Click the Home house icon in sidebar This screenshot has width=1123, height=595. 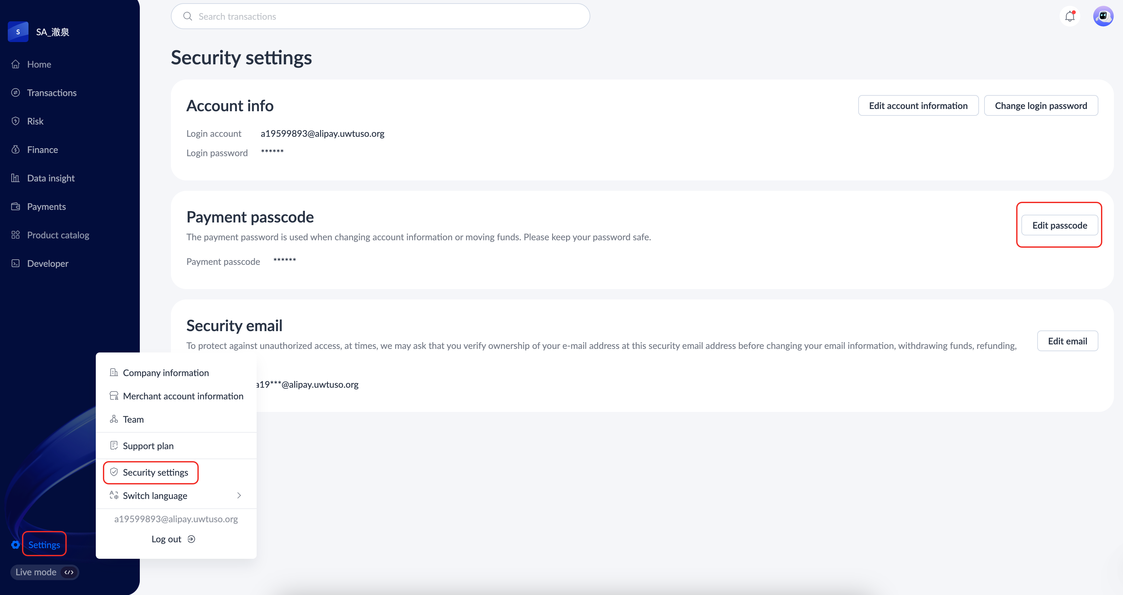point(16,64)
